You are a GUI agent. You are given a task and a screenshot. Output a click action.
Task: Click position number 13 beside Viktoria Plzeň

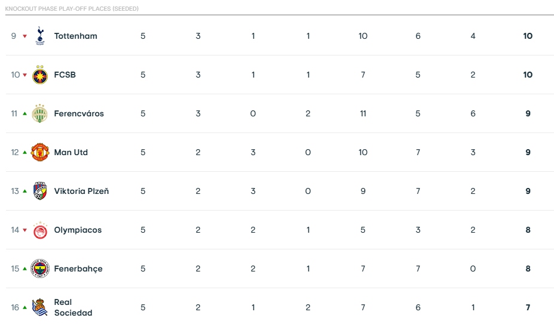click(15, 192)
